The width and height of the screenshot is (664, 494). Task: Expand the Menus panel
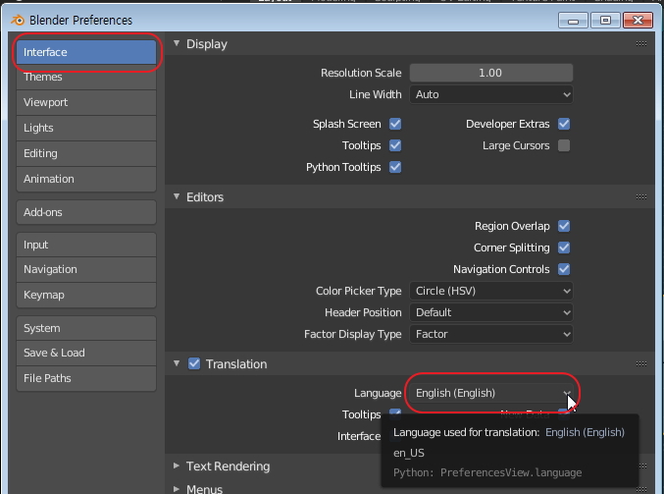(177, 489)
